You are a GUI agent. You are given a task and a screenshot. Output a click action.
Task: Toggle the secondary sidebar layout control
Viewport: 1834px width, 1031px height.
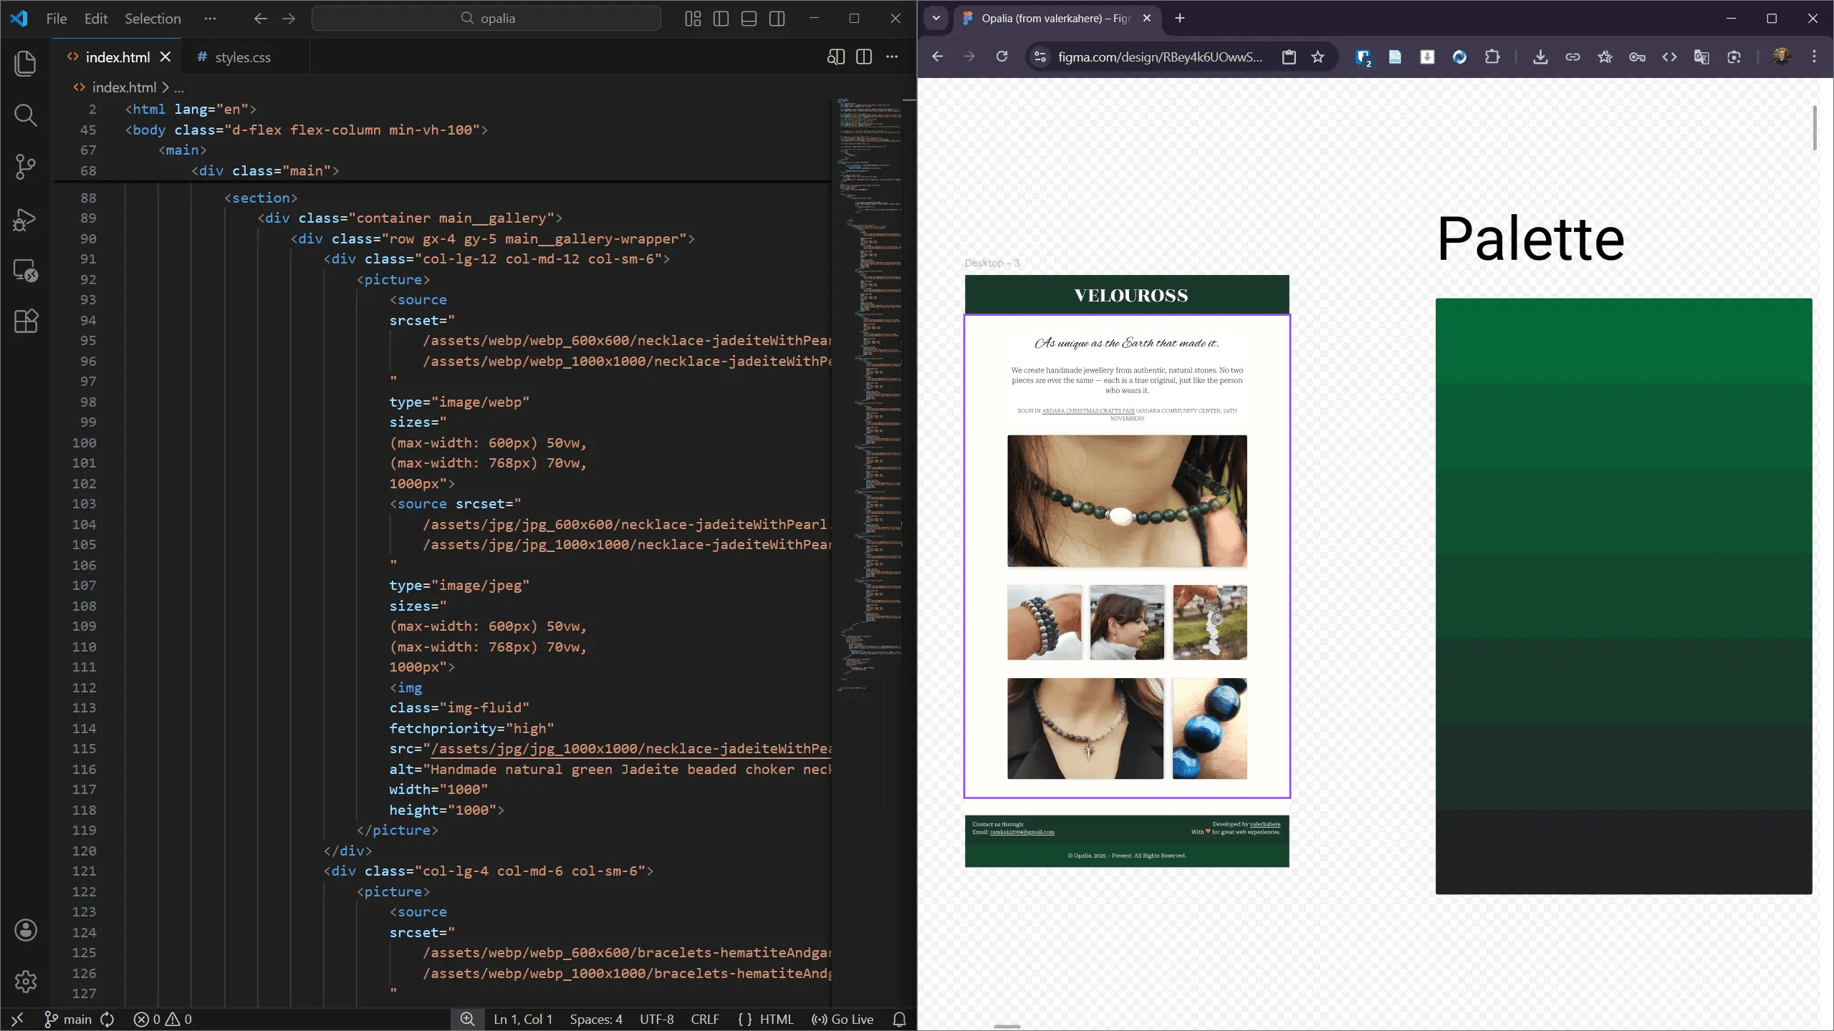coord(777,19)
